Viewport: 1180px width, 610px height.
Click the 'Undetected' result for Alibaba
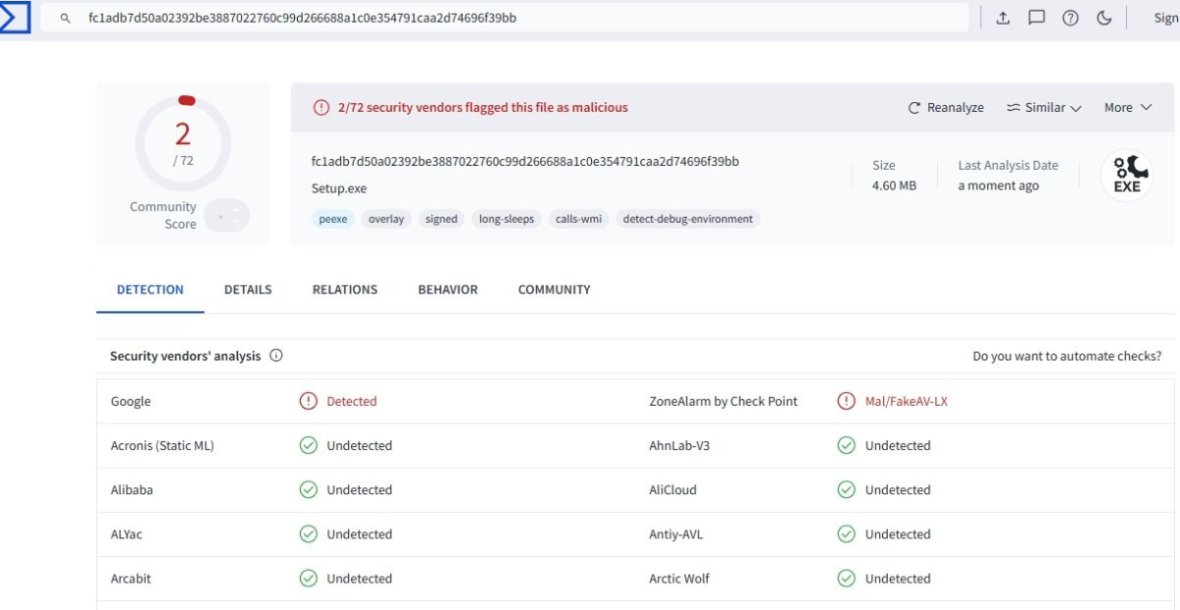pos(360,490)
